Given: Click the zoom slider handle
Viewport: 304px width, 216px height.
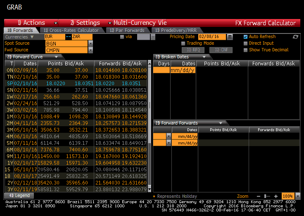Looking at the screenshot, I should click(265, 196).
